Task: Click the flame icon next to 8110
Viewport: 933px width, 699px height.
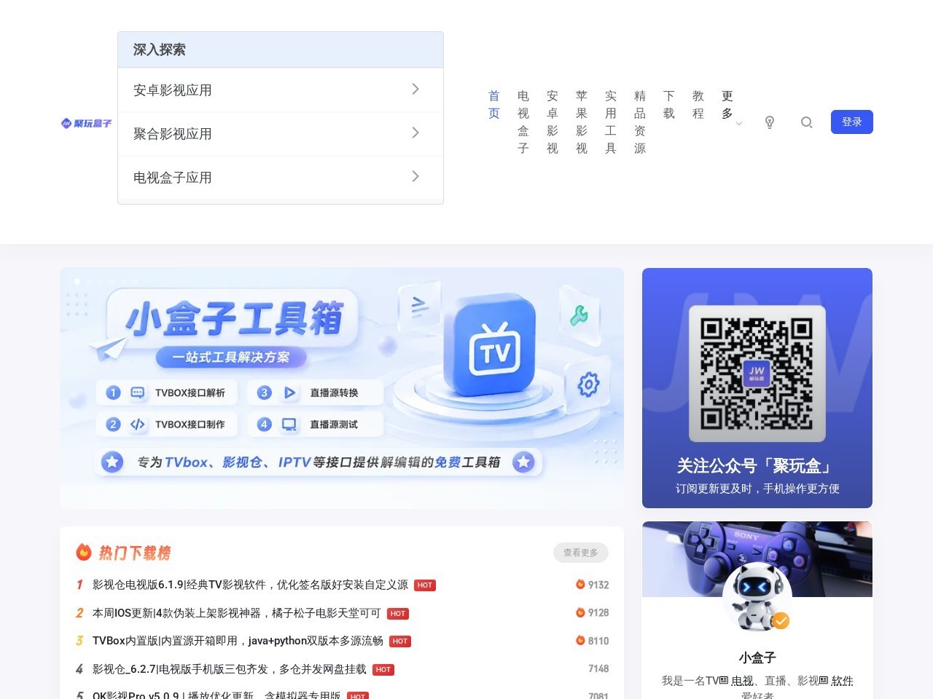Action: click(x=580, y=640)
